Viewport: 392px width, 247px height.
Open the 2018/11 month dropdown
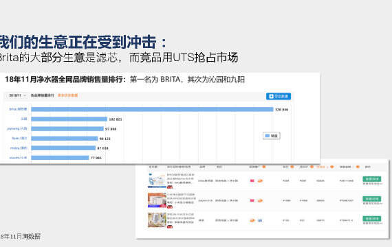[x=17, y=95]
